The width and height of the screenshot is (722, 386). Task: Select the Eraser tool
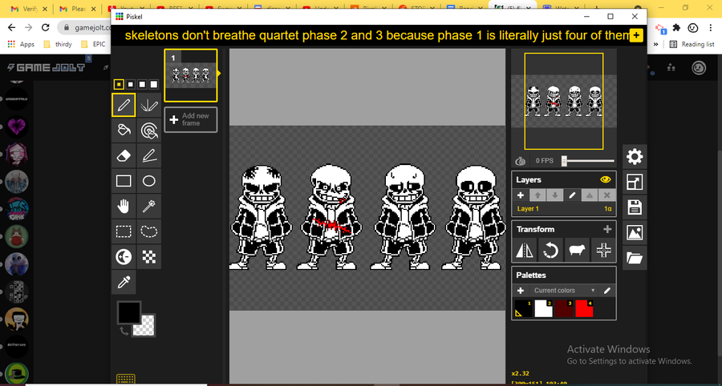(124, 156)
